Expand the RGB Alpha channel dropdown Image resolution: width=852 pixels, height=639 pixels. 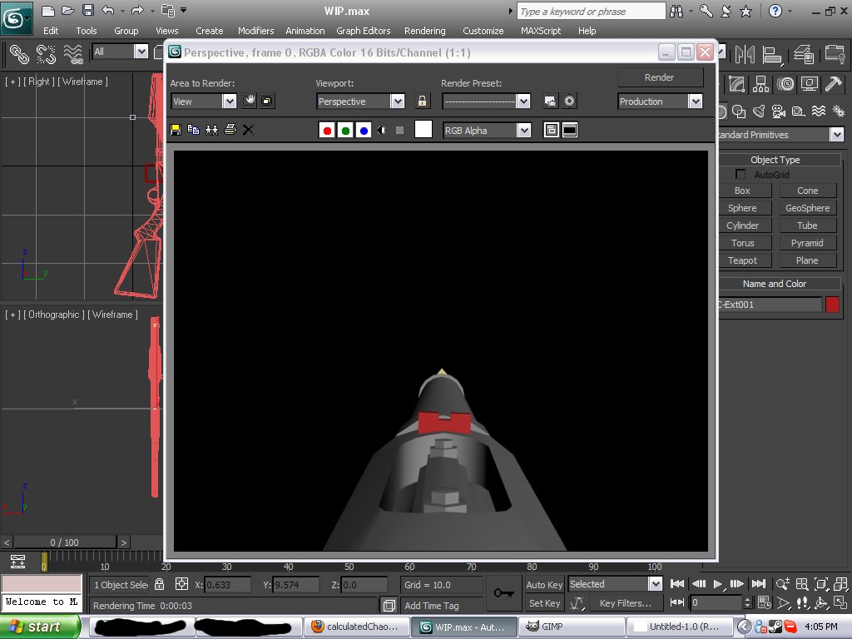[523, 131]
